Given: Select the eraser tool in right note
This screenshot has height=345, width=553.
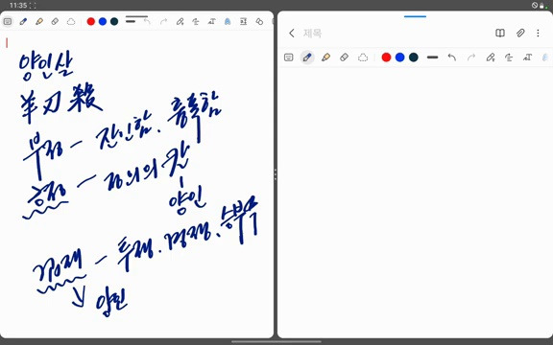Looking at the screenshot, I should [x=345, y=57].
